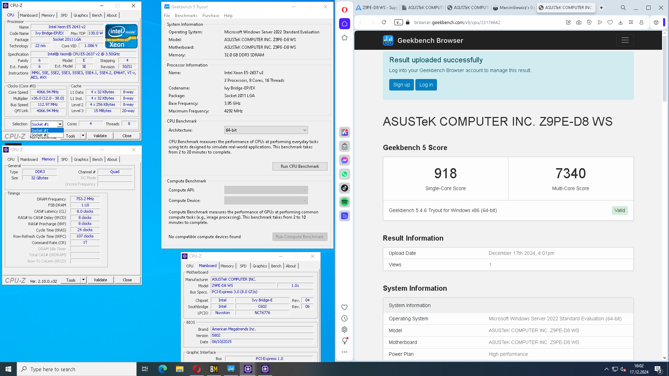Show hidden system tray icons chevron
The width and height of the screenshot is (669, 376).
click(x=606, y=369)
